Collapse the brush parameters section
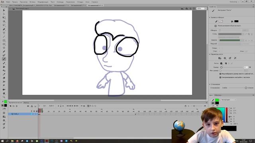The image size is (255, 143). click(x=210, y=54)
